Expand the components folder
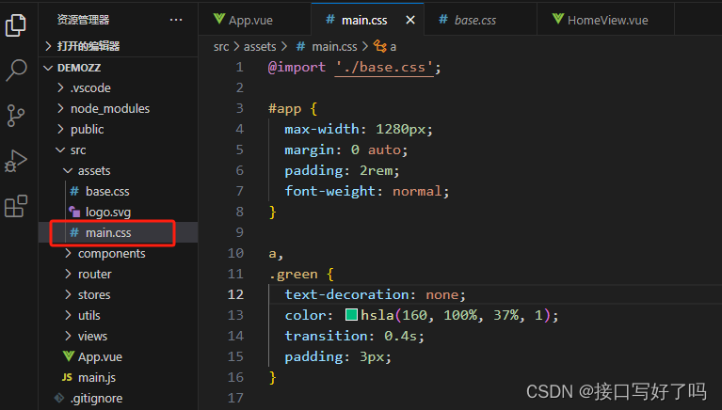The image size is (722, 410). tap(118, 254)
